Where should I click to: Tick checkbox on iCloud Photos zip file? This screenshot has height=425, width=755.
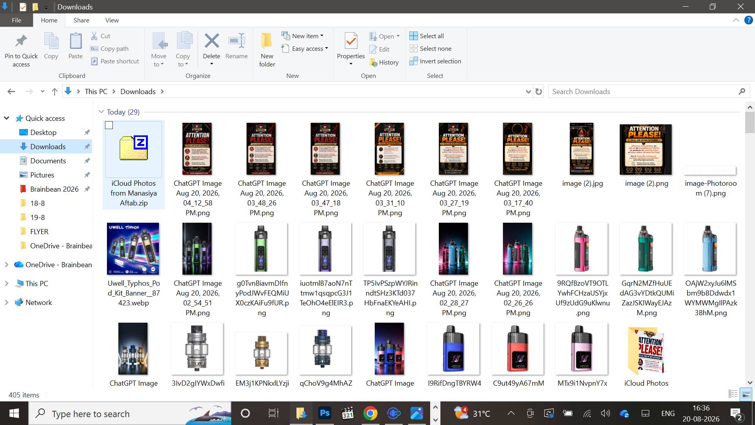point(109,125)
